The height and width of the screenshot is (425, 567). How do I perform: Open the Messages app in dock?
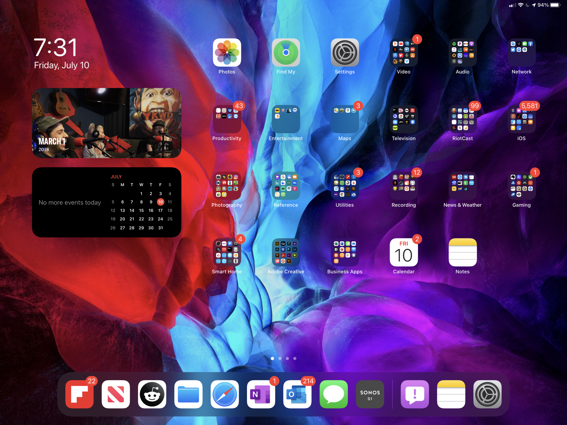click(x=333, y=394)
